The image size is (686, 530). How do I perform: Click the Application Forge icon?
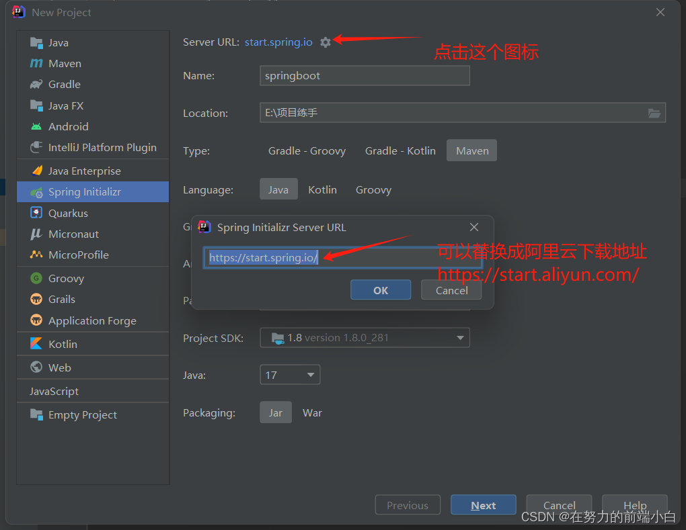36,320
